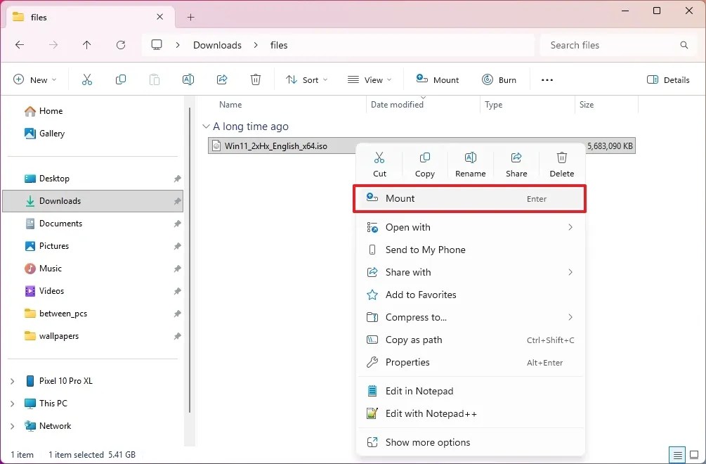Click the Burn disc icon on the toolbar
The image size is (706, 464).
click(x=487, y=79)
